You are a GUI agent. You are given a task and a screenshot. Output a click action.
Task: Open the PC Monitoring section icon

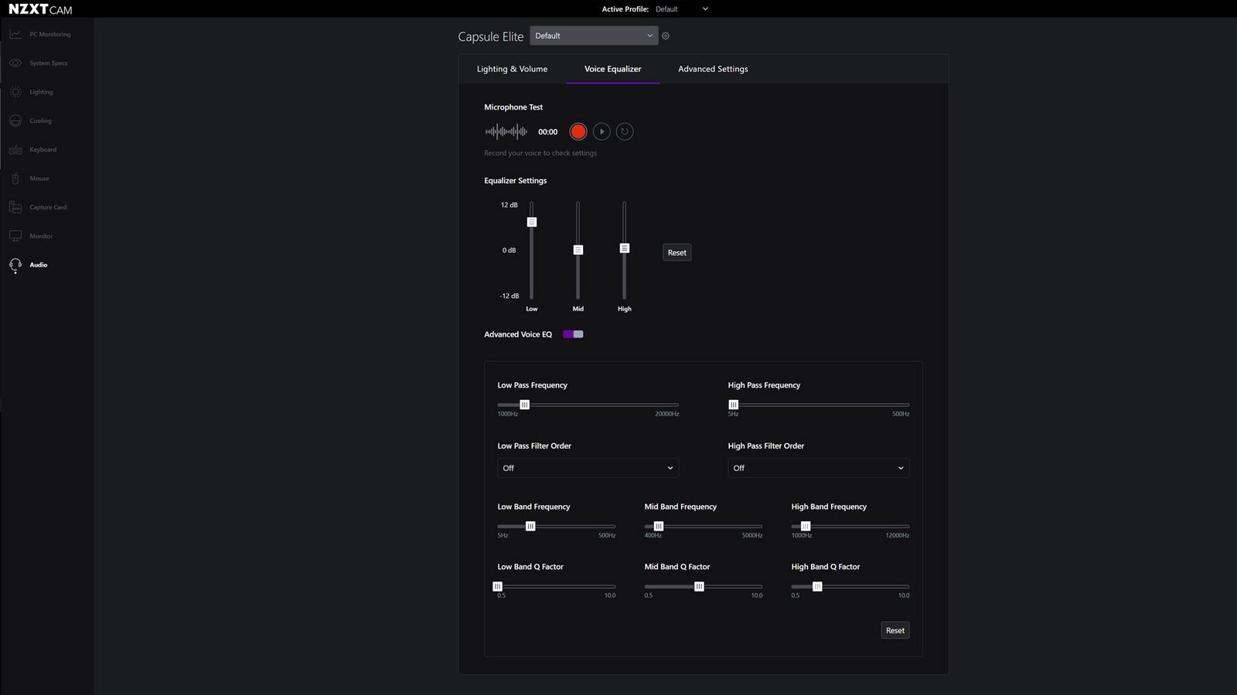pos(15,34)
